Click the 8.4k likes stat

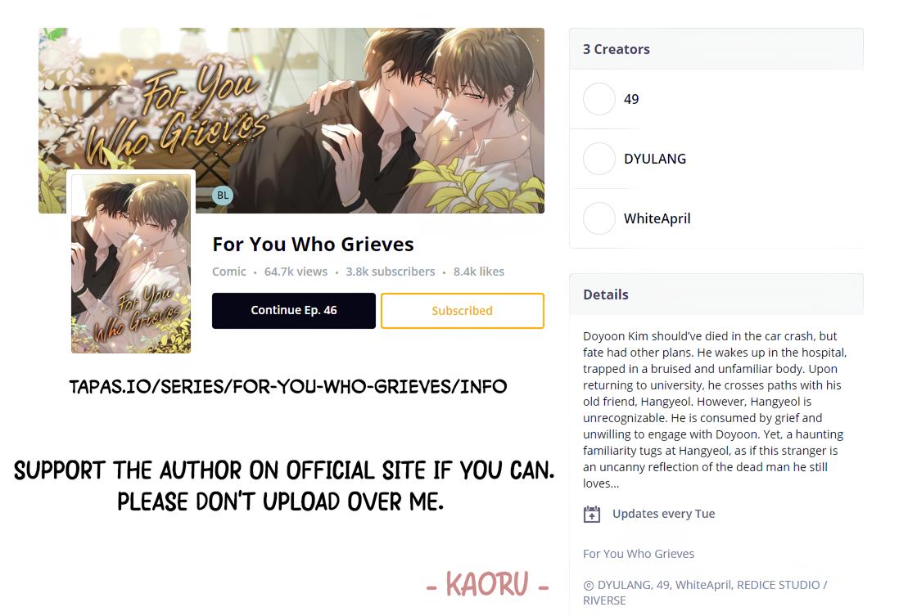(479, 272)
